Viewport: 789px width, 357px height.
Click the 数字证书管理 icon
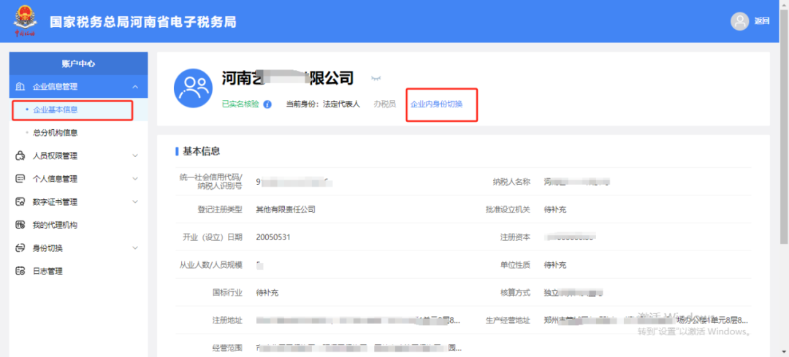[x=20, y=202]
